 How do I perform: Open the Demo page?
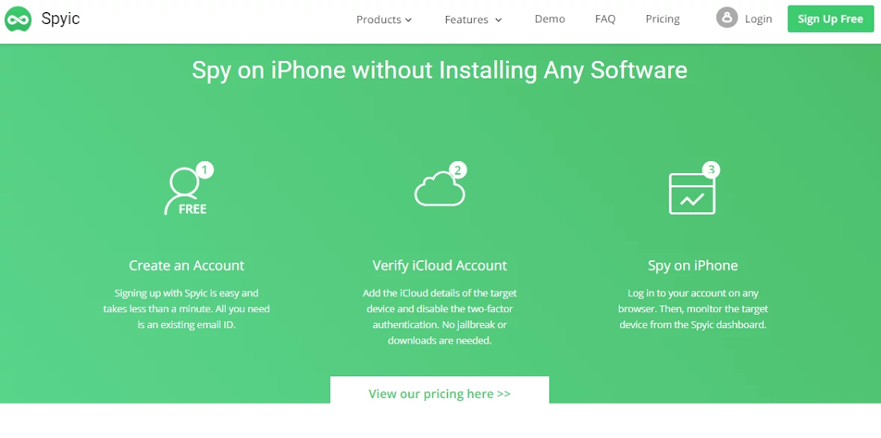pos(549,19)
